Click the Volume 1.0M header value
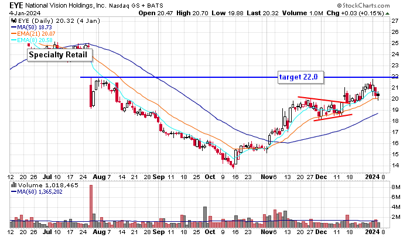410x237 pixels. 303,13
